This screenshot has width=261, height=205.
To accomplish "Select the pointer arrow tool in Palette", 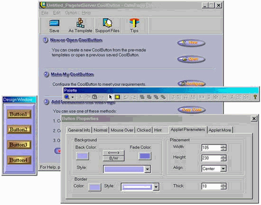I will point(110,97).
